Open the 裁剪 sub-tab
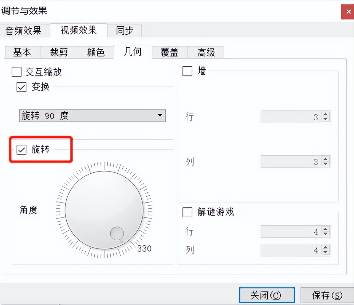This screenshot has height=305, width=354. pyautogui.click(x=59, y=52)
